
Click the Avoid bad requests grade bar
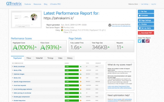[72, 85]
